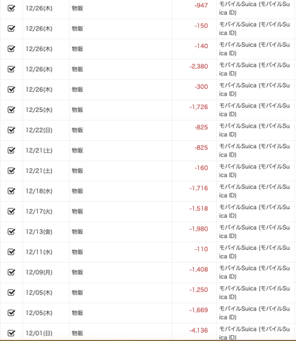This screenshot has width=296, height=341.
Task: Uncheck the checkbox for the -947 transaction
Action: [11, 8]
